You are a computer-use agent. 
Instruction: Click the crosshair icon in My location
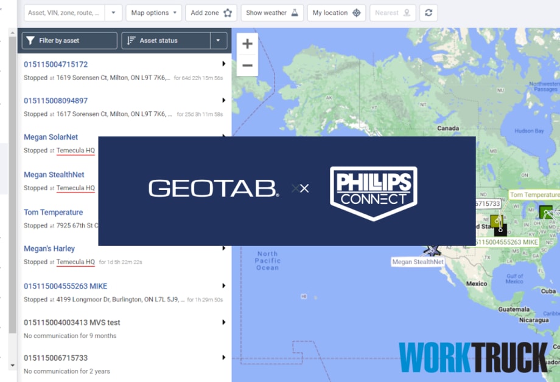coord(357,13)
